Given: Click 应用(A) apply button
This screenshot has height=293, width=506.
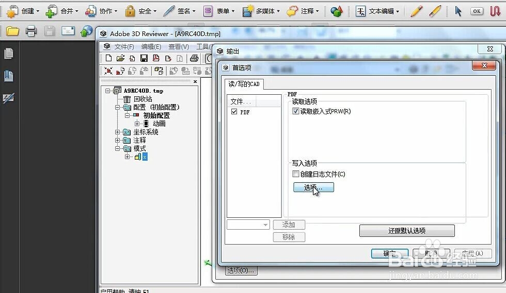Looking at the screenshot, I should tap(473, 253).
